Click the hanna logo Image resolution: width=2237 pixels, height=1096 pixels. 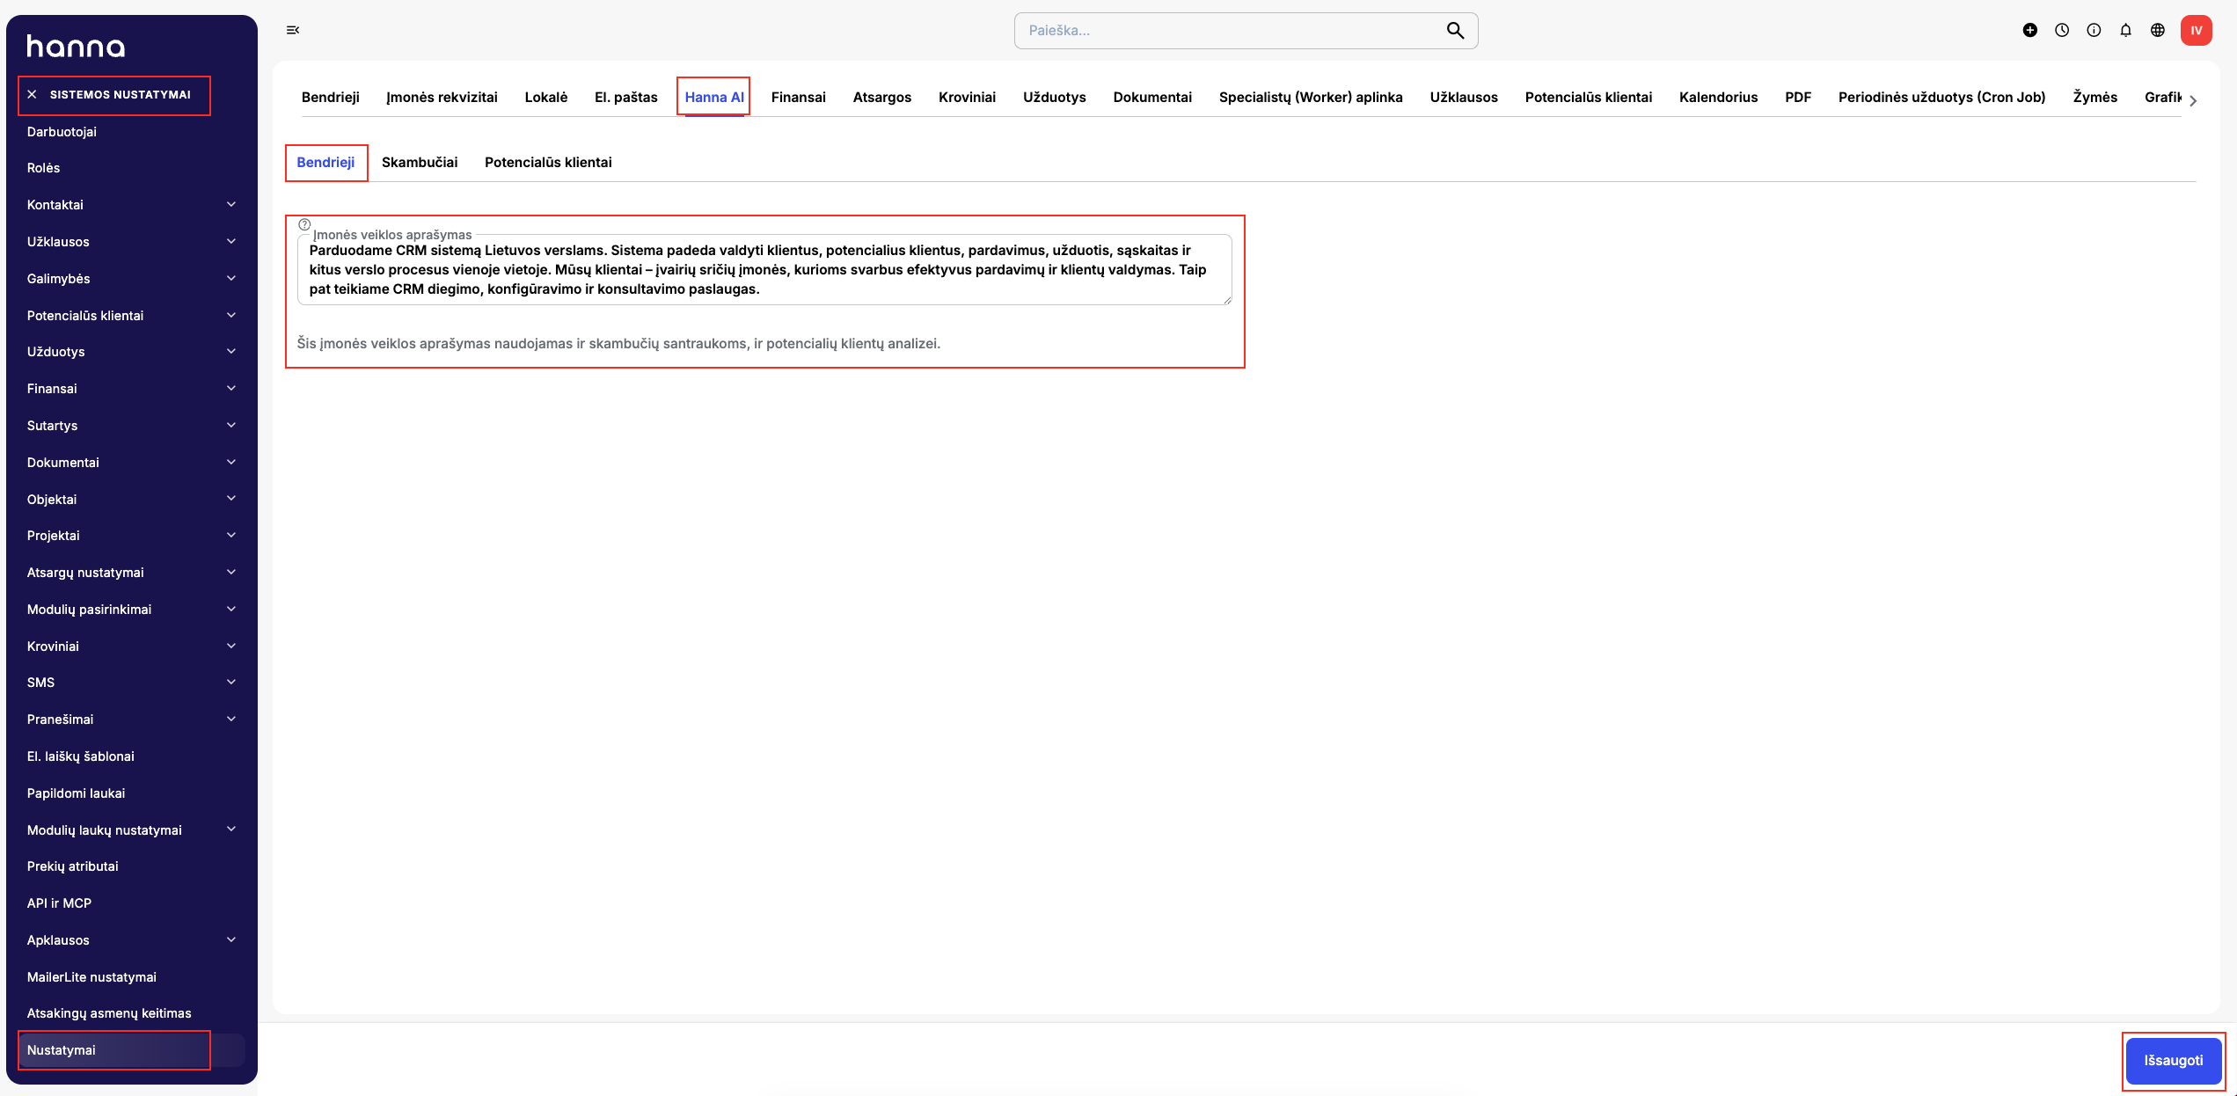pos(76,47)
